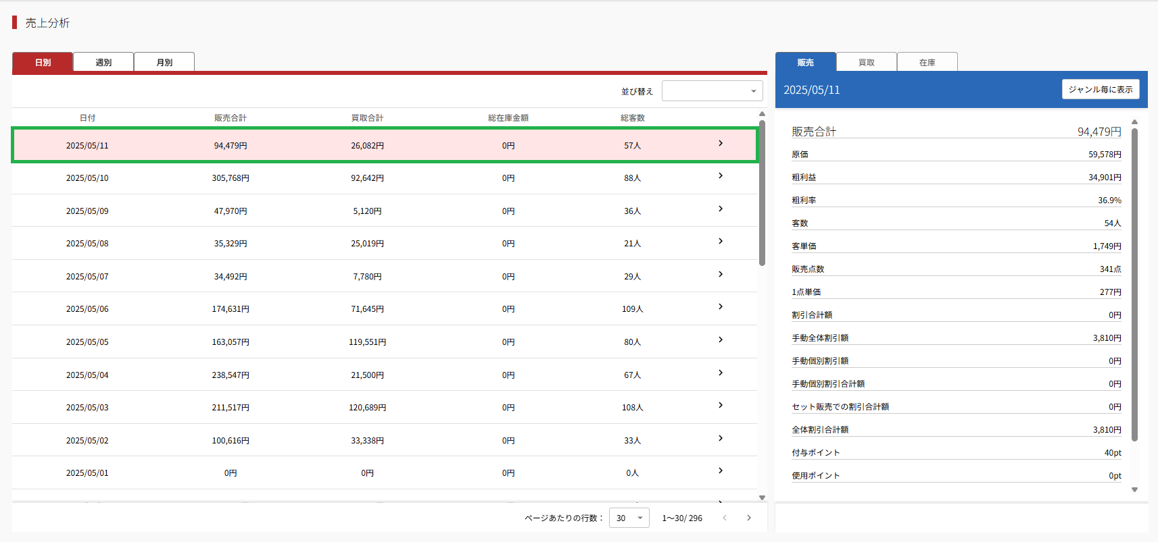The image size is (1158, 542).
Task: Open row details arrow for 2025/05/09
Action: 721,209
